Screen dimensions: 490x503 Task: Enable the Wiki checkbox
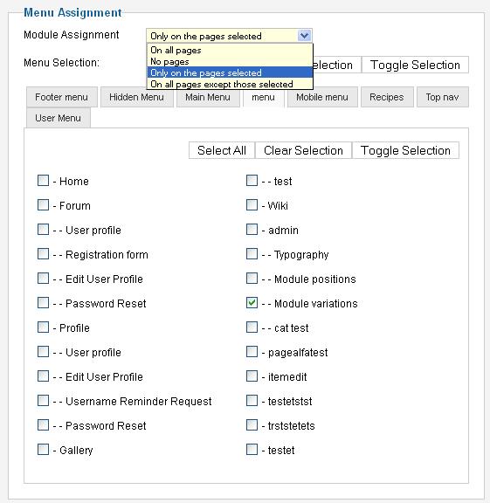point(252,204)
